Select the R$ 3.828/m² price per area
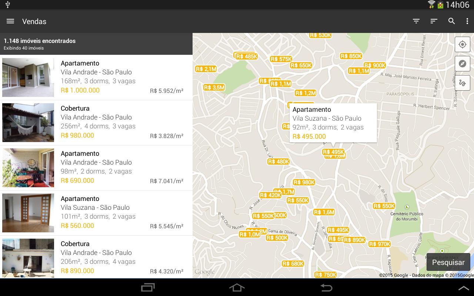 click(167, 136)
